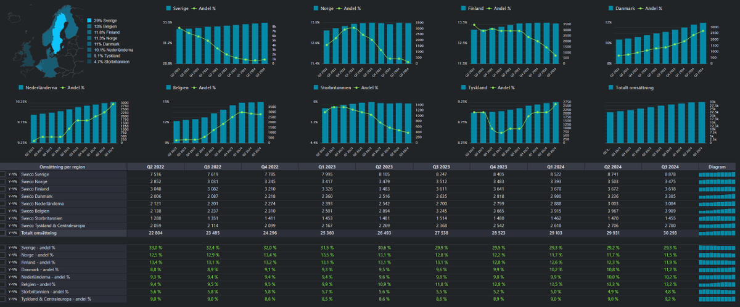Image resolution: width=740 pixels, height=307 pixels.
Task: Click the Sverige andel Q2 2022 value 33,0 %
Action: 155,247
